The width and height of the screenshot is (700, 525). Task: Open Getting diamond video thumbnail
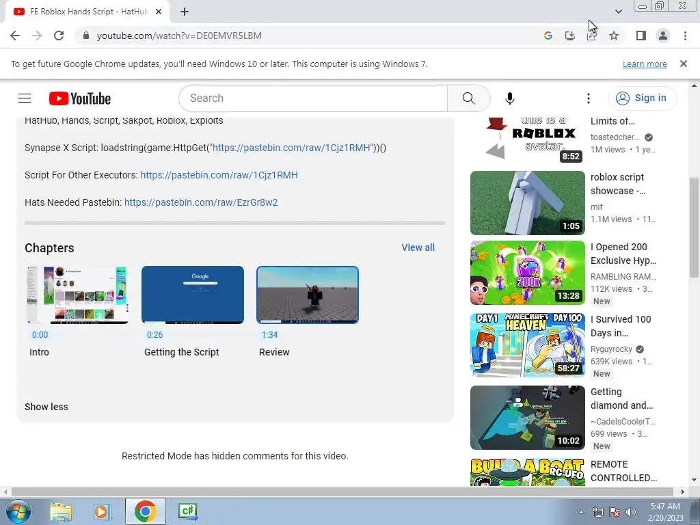[527, 418]
